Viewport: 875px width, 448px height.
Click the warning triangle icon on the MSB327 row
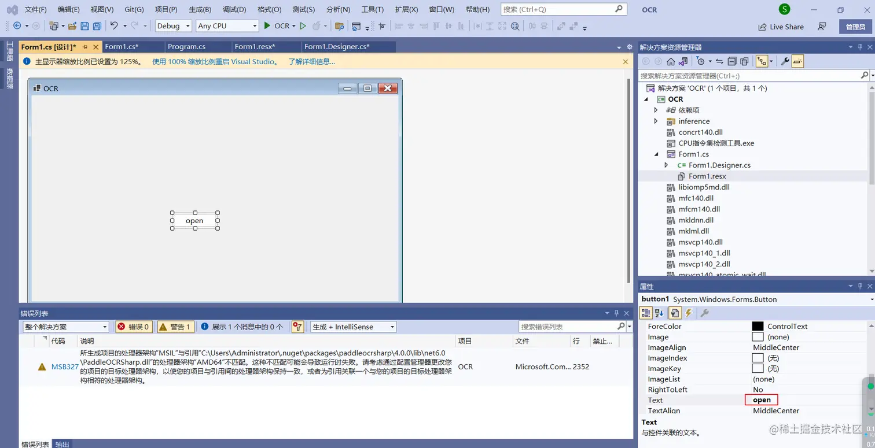(42, 366)
